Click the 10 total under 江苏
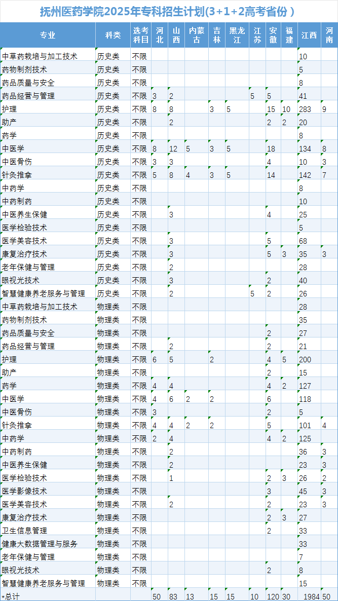This screenshot has width=338, height=601. [254, 596]
